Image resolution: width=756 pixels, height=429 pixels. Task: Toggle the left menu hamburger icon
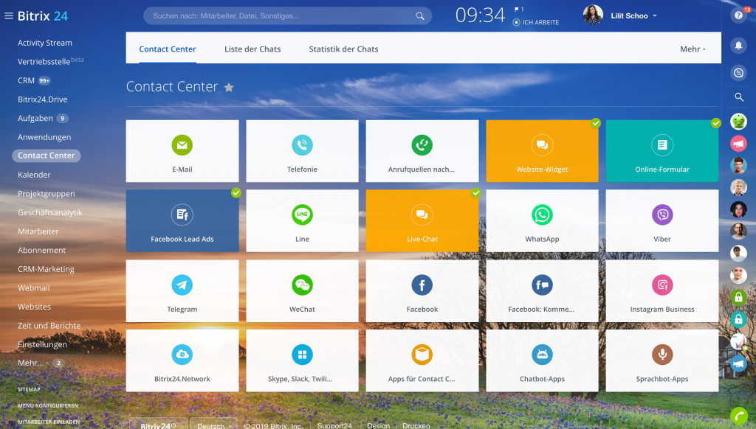[9, 16]
